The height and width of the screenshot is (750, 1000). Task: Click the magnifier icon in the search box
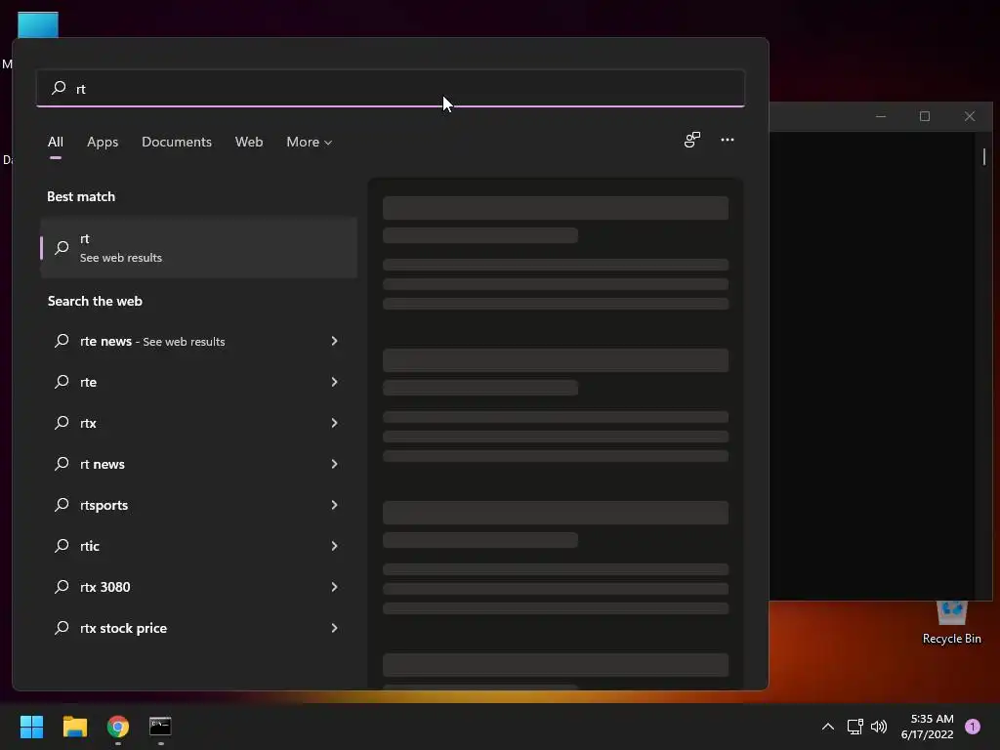[59, 87]
